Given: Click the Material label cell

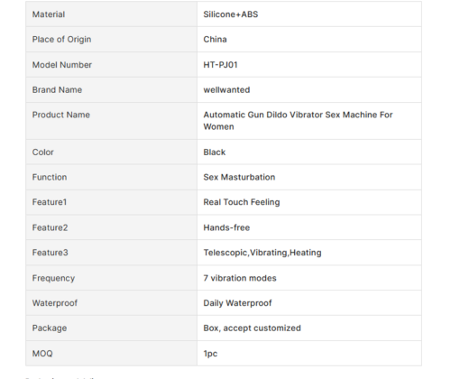Looking at the screenshot, I should (111, 14).
